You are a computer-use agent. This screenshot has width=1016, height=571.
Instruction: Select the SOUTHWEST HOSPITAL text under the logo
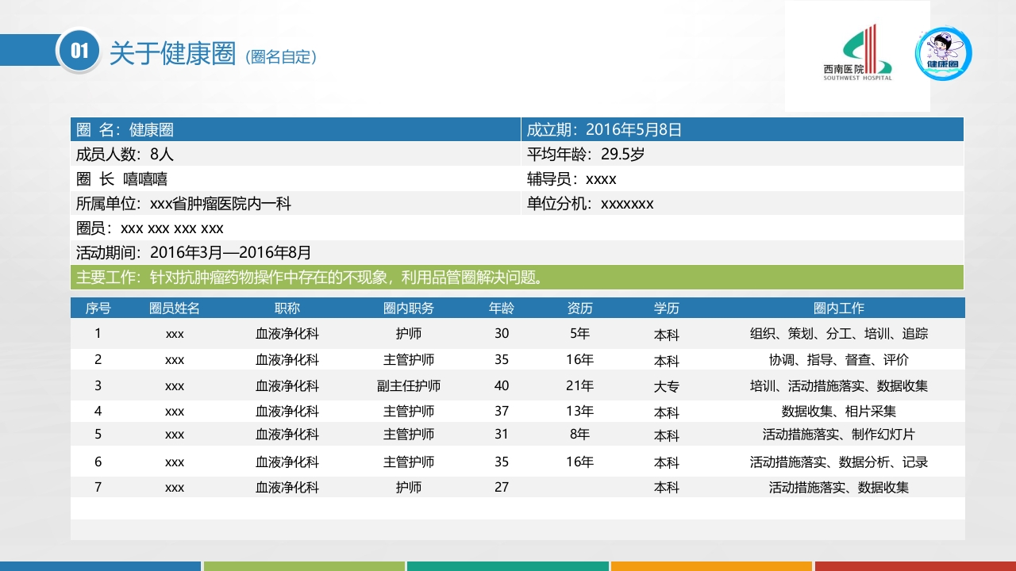coord(858,79)
